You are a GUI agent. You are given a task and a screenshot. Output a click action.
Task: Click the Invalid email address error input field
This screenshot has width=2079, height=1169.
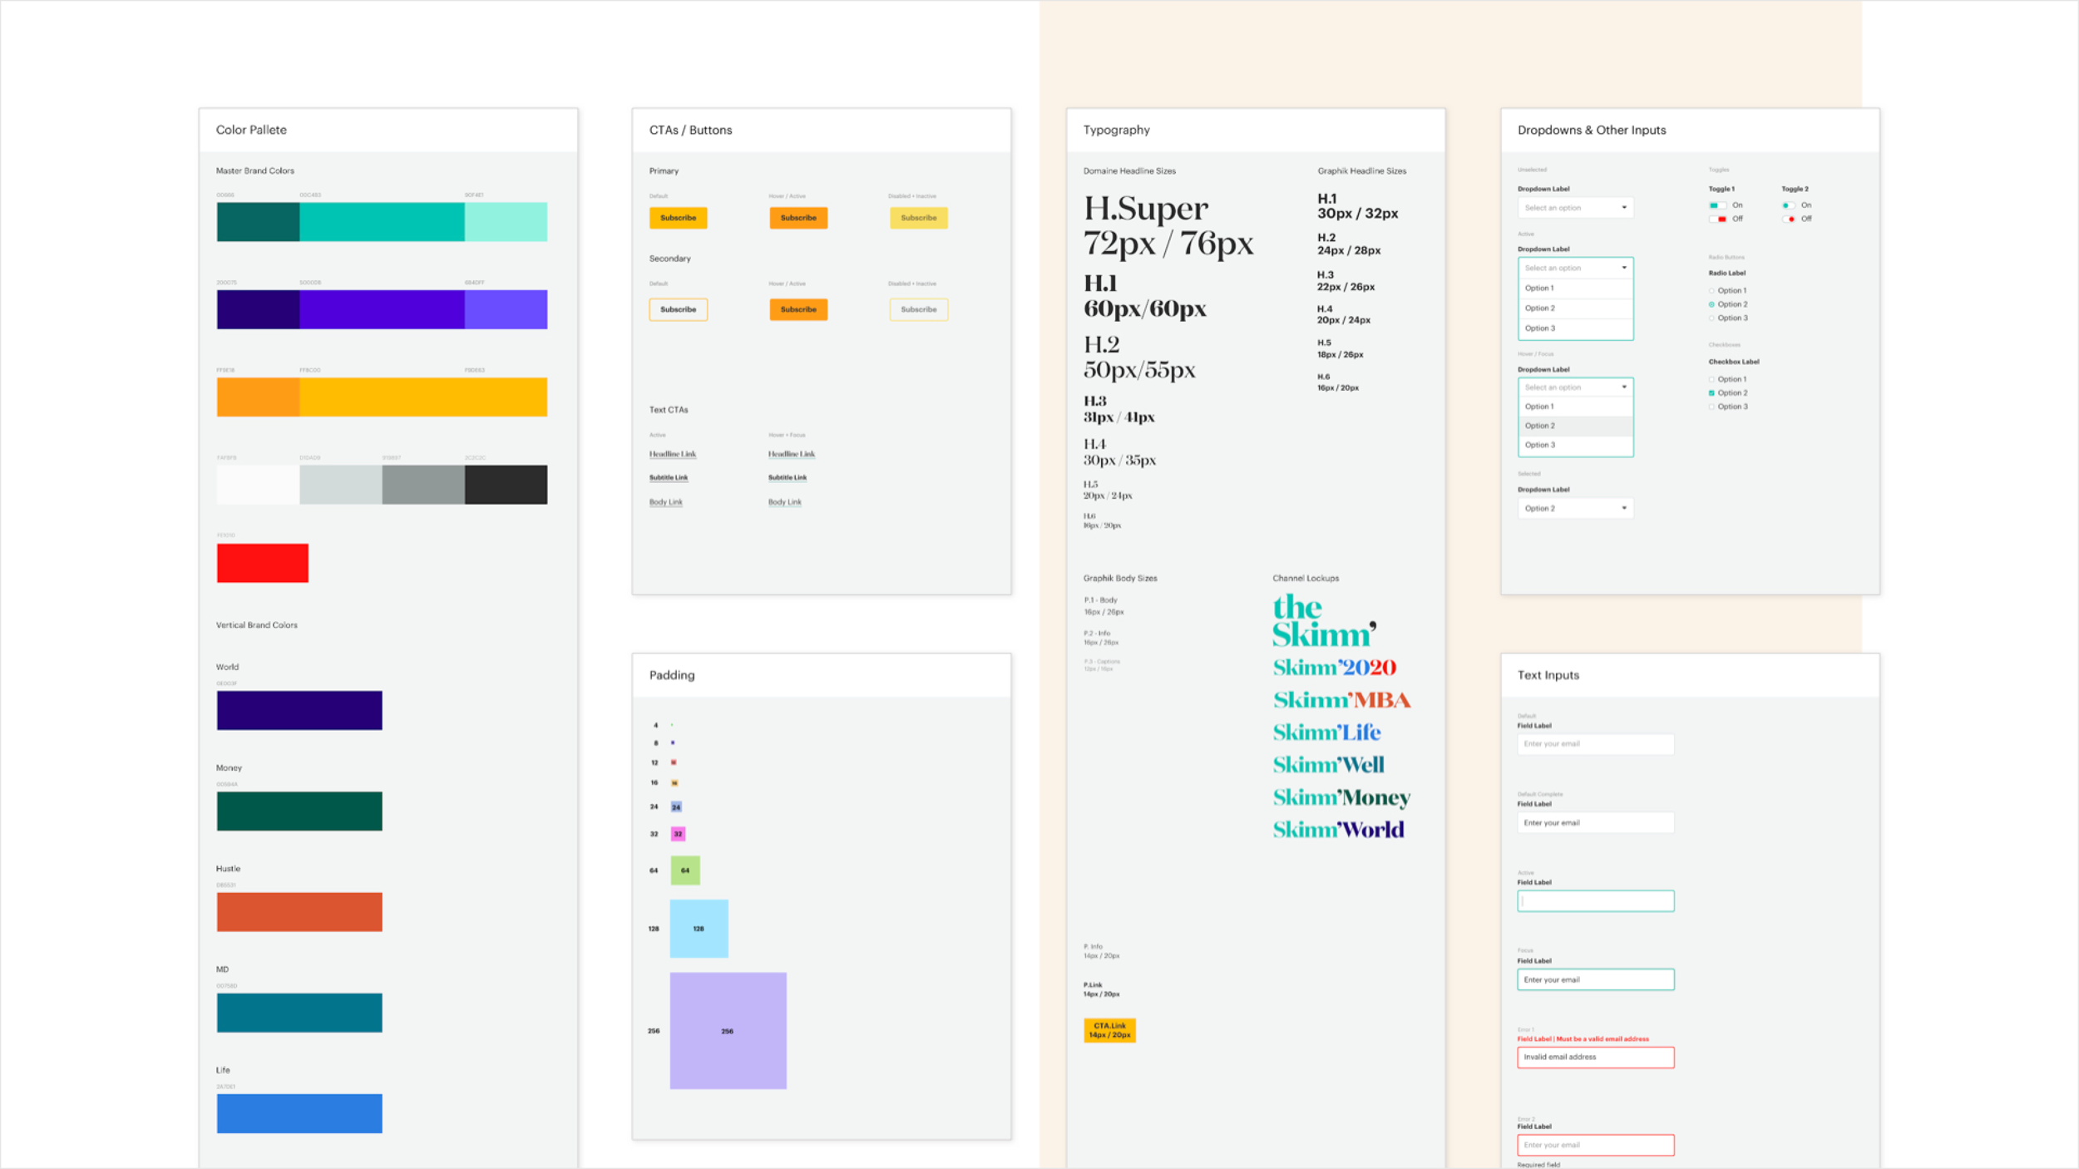click(x=1595, y=1057)
